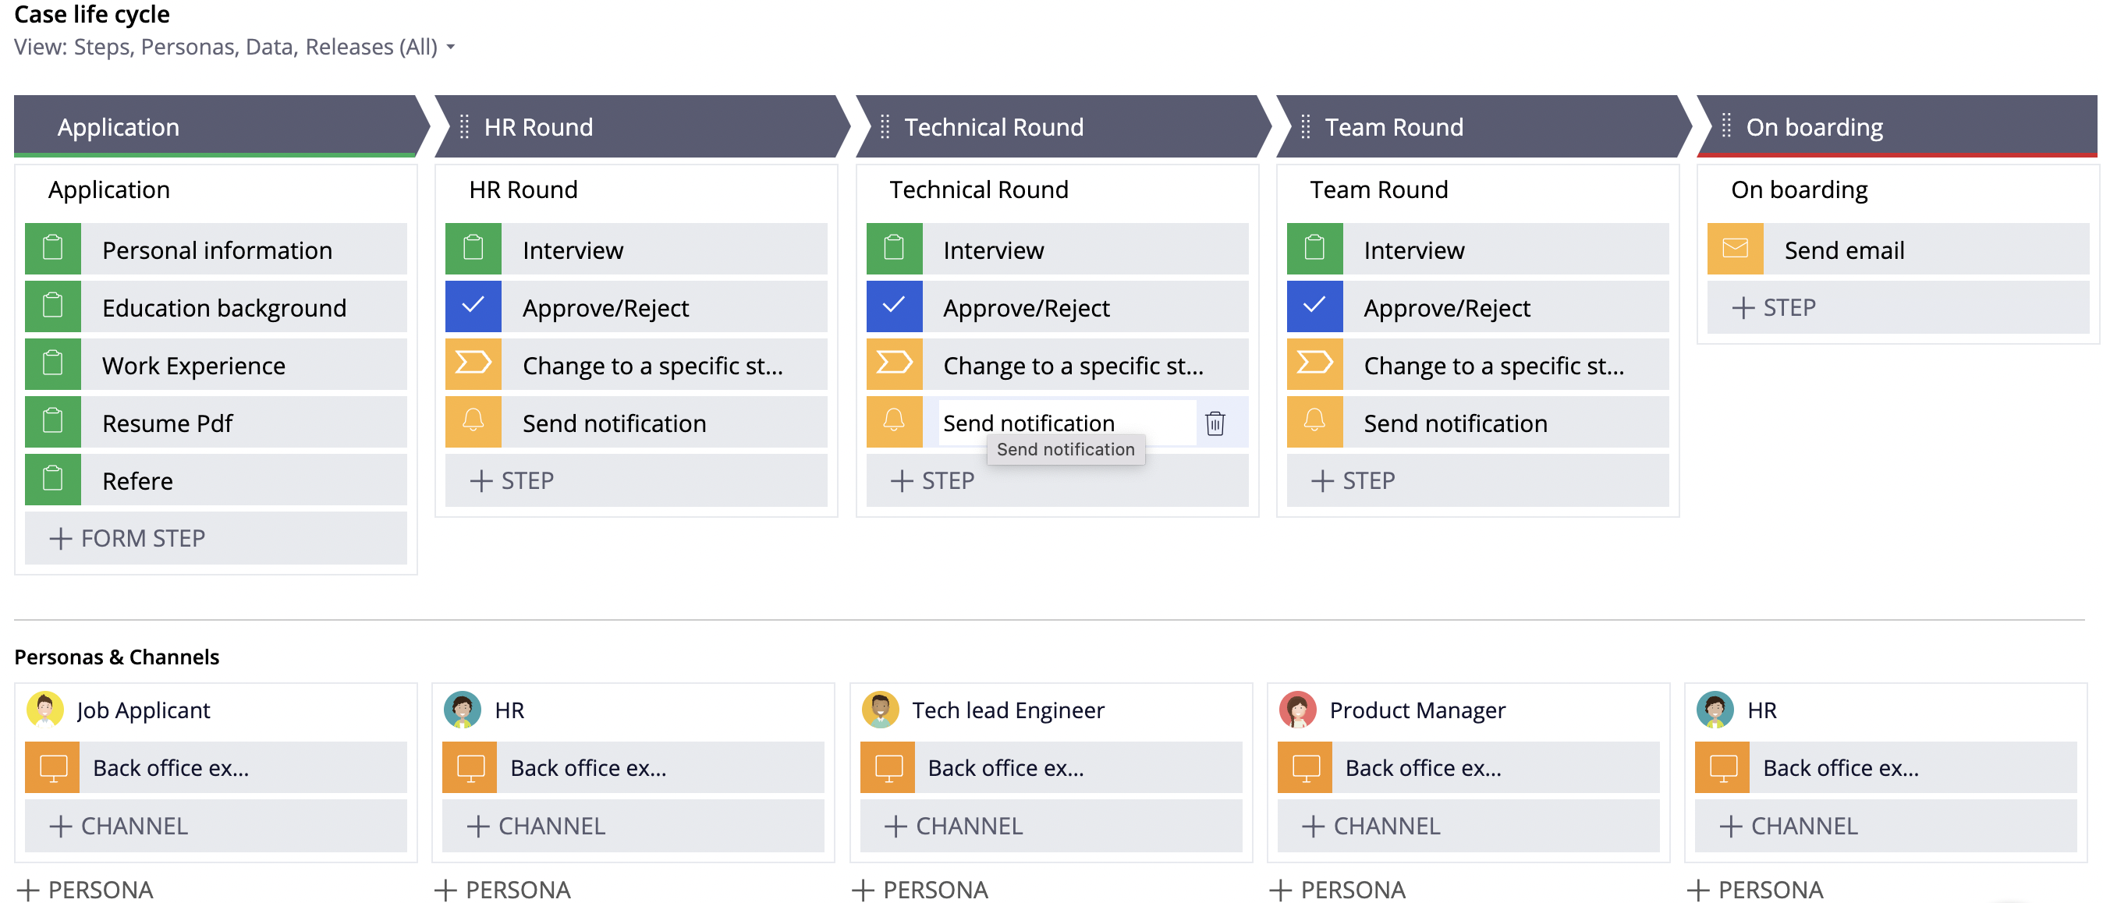Image resolution: width=2103 pixels, height=903 pixels.
Task: Add a step to On boarding
Action: 1773,308
